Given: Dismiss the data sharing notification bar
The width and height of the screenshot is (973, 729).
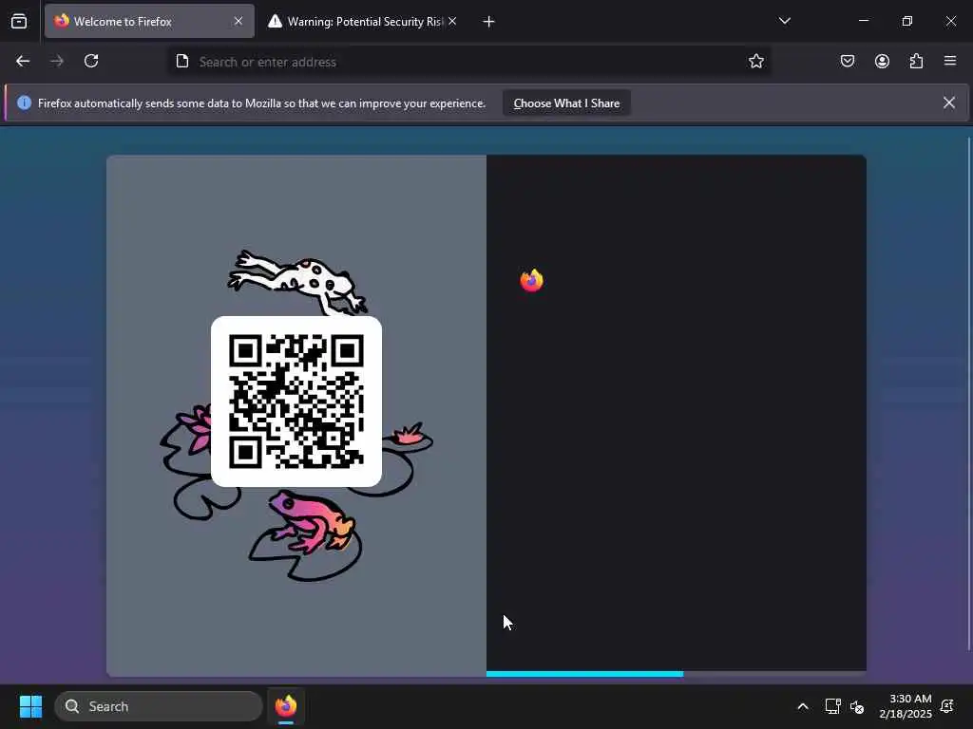Looking at the screenshot, I should point(949,103).
